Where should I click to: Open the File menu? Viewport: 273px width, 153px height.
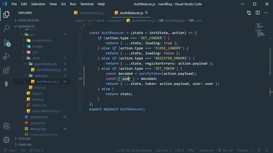[14, 4]
